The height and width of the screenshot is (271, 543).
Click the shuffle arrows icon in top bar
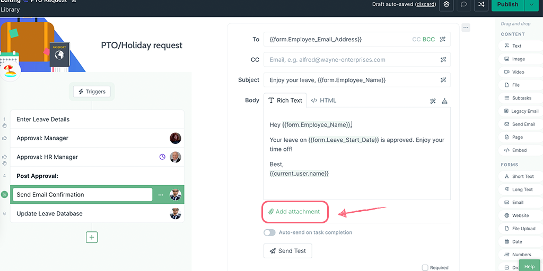481,4
